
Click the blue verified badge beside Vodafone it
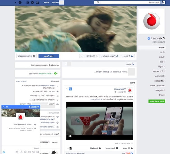149,38
